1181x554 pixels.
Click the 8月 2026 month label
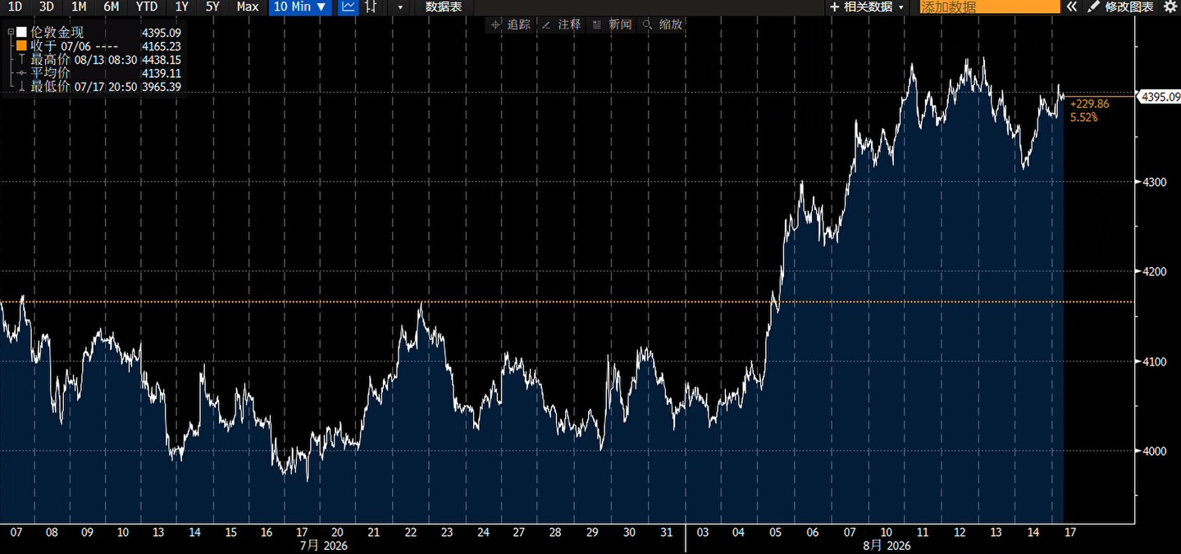tap(887, 546)
